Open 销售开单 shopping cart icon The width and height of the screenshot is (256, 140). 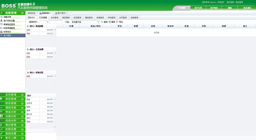click(2, 17)
